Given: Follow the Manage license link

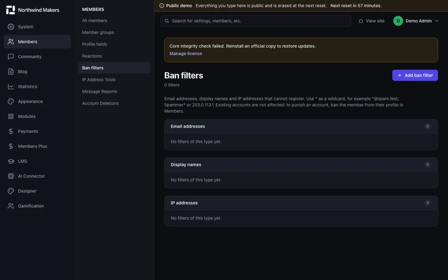Looking at the screenshot, I should (x=186, y=54).
